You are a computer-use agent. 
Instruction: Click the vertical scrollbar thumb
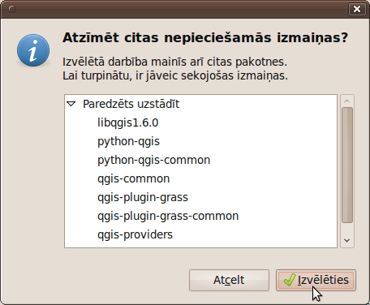(347, 165)
